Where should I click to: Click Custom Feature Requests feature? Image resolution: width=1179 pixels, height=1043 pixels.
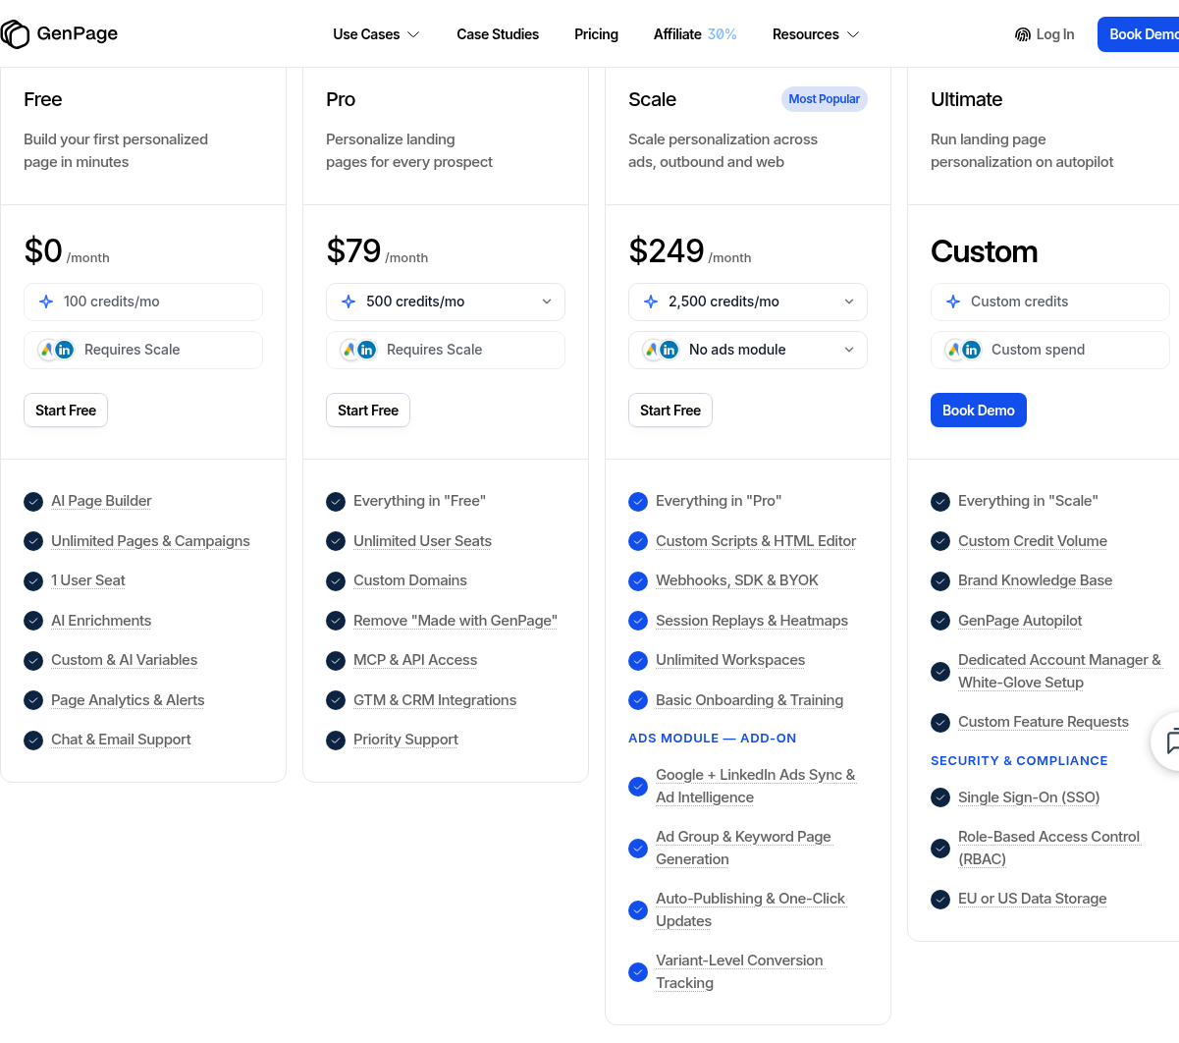click(1044, 722)
